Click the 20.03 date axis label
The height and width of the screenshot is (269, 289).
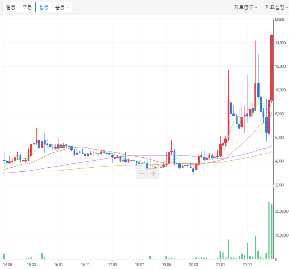pos(193,265)
